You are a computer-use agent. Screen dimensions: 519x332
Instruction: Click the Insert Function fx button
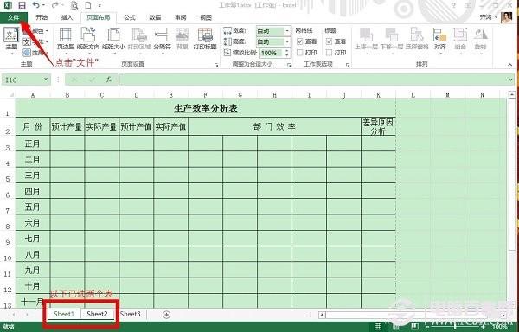tap(109, 80)
